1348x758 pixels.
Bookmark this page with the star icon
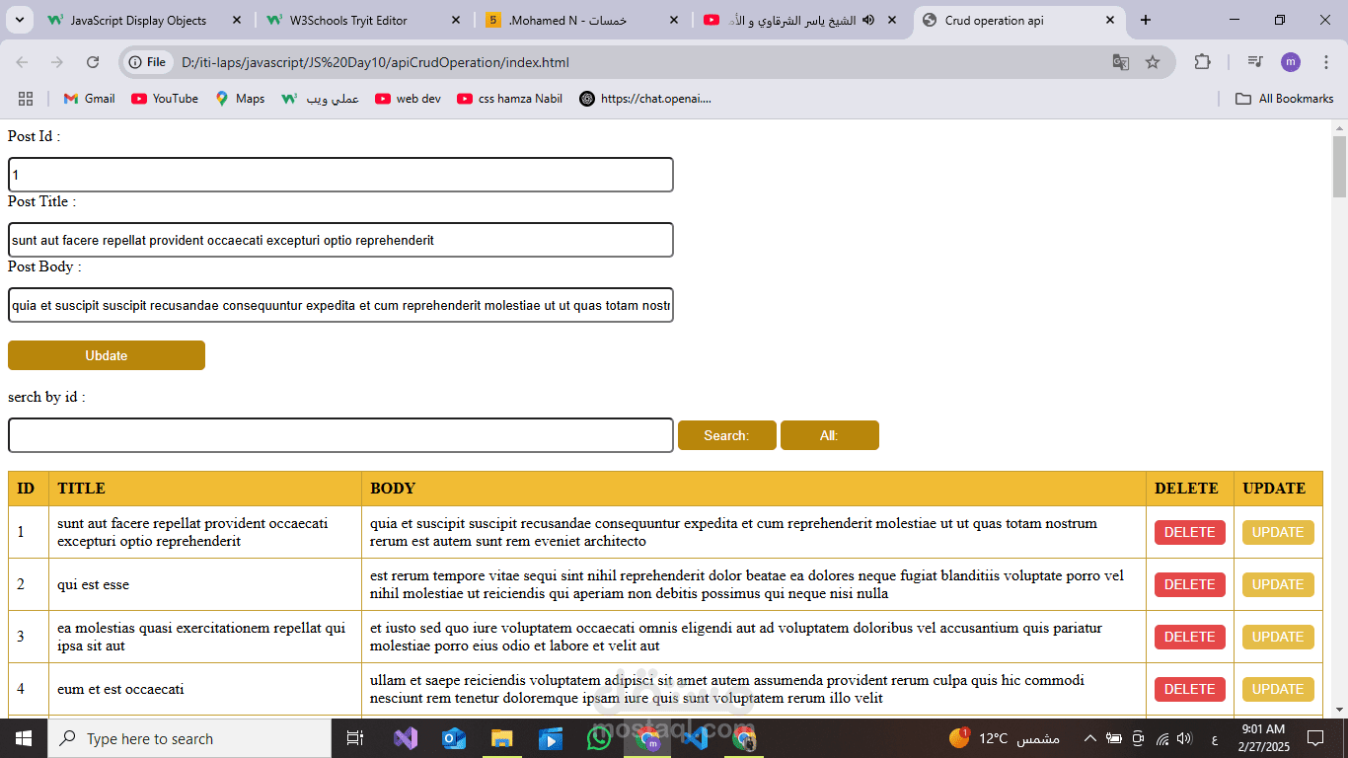pos(1153,62)
